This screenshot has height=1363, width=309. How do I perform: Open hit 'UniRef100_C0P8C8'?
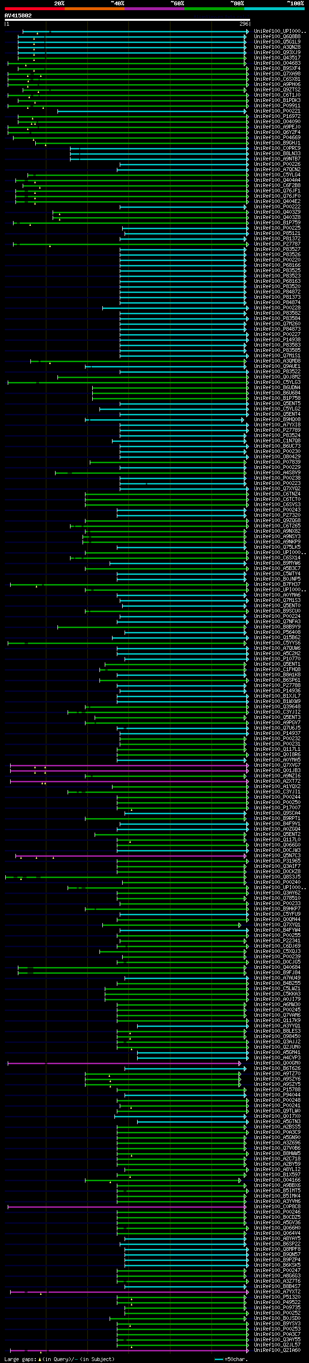[277, 1207]
